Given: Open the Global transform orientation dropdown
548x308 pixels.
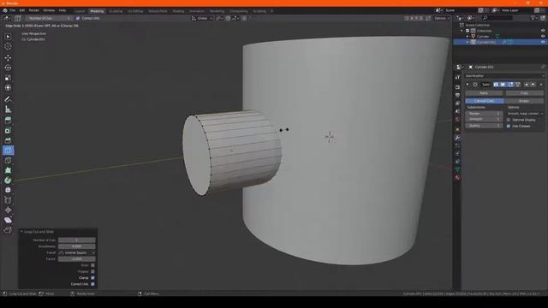Looking at the screenshot, I should coord(202,18).
